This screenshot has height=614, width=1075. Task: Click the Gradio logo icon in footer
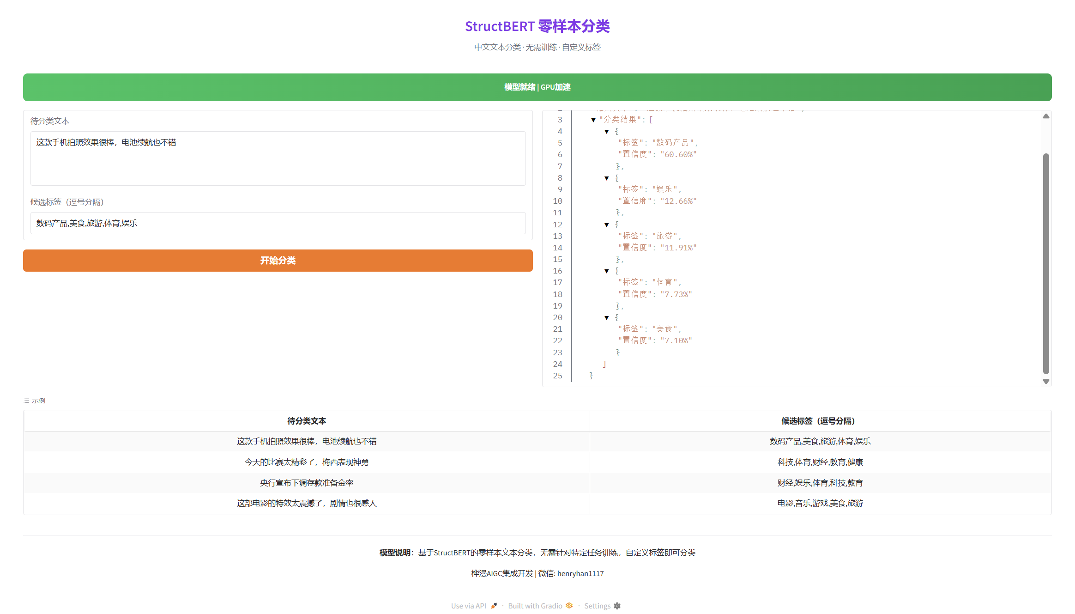pos(569,605)
